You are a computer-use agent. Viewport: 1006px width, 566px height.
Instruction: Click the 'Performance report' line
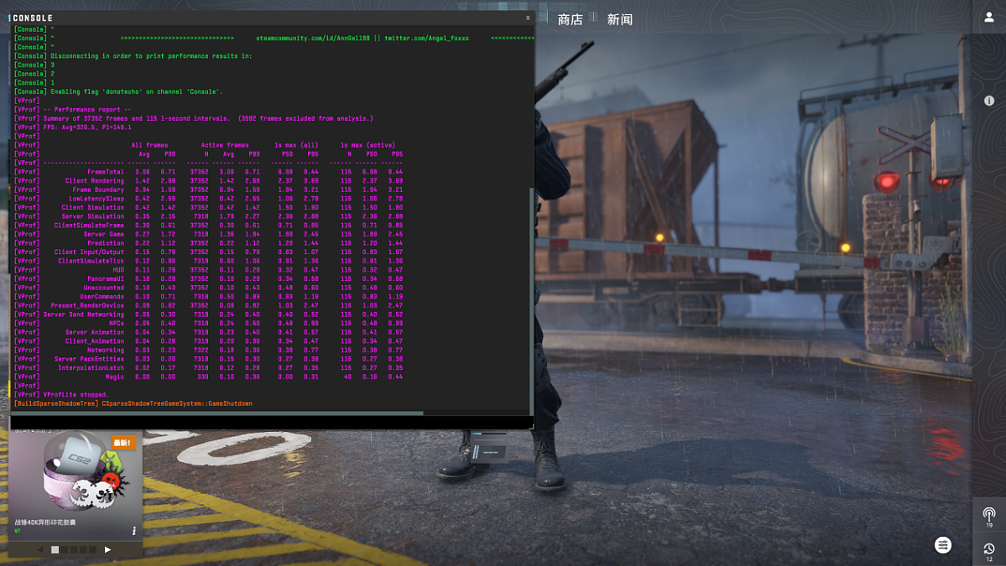point(86,110)
